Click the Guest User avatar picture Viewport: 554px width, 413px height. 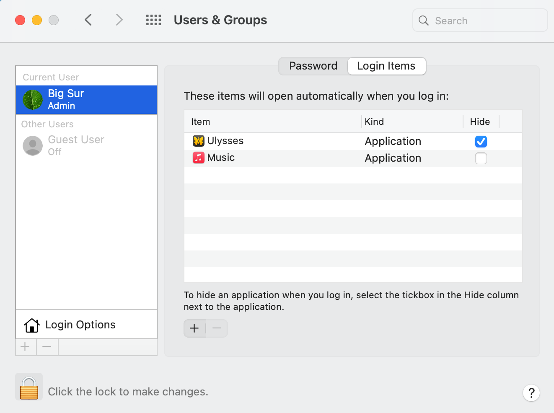[x=32, y=145]
